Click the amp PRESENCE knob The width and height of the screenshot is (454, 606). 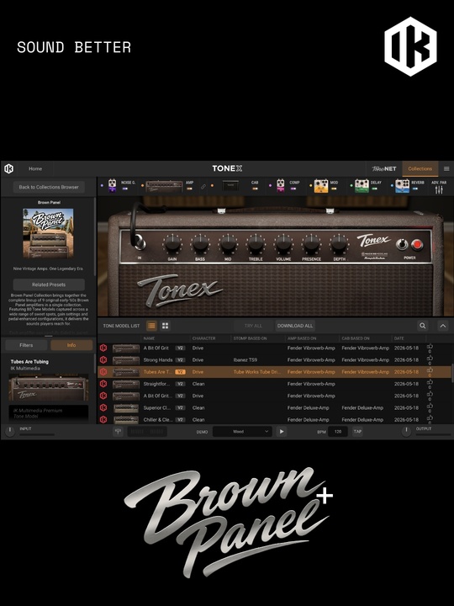tap(311, 243)
